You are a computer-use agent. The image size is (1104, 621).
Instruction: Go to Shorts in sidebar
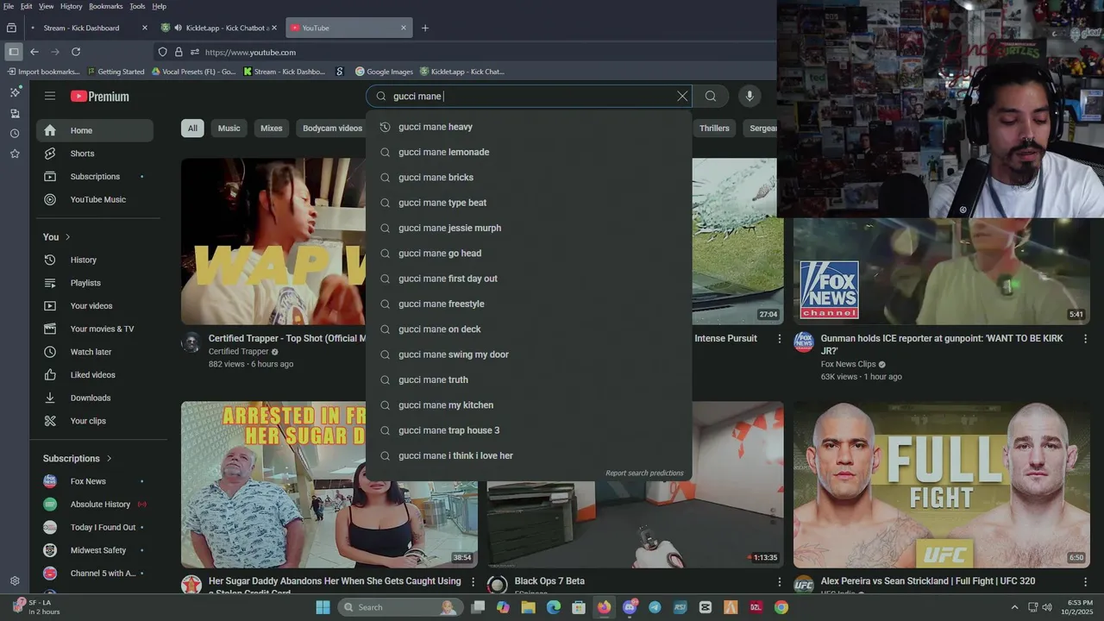[x=95, y=154]
